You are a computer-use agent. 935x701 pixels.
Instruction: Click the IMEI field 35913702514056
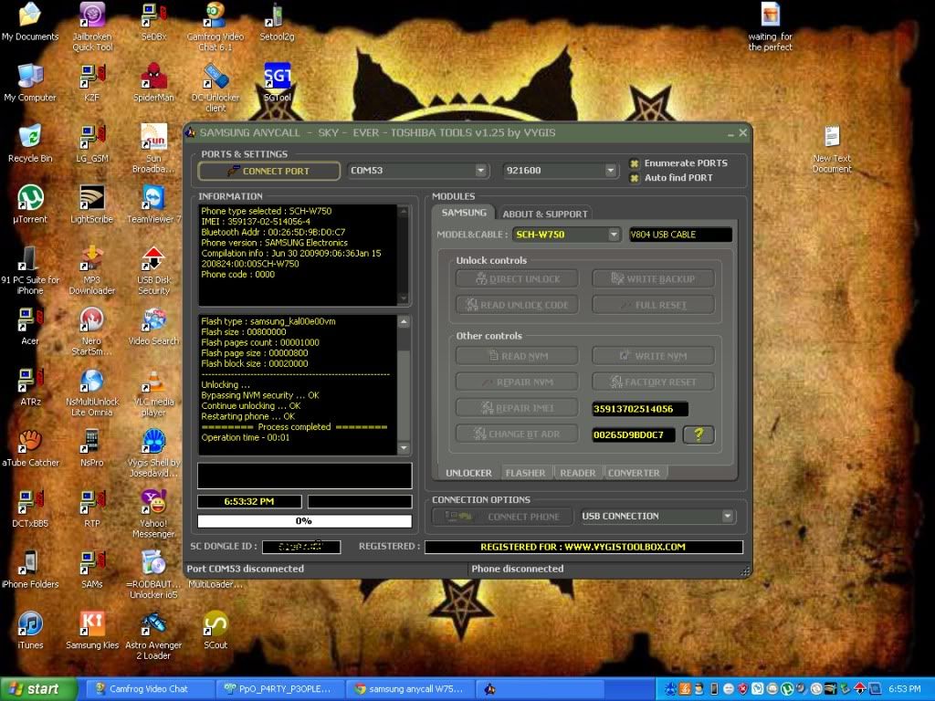point(640,409)
